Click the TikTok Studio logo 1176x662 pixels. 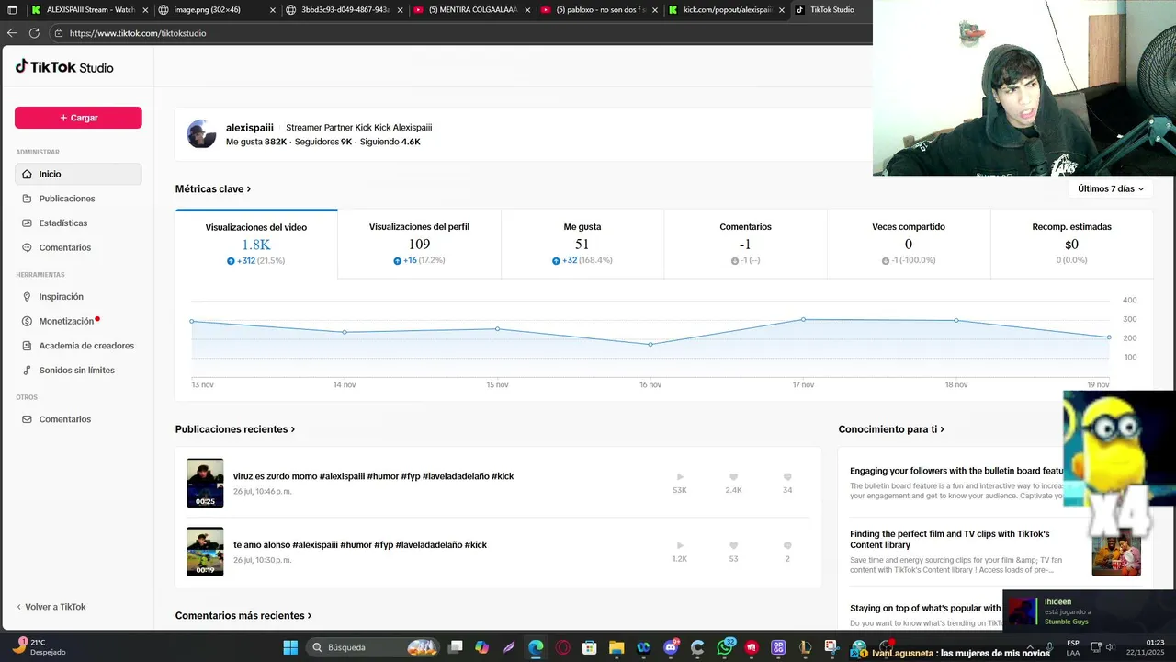tap(64, 67)
